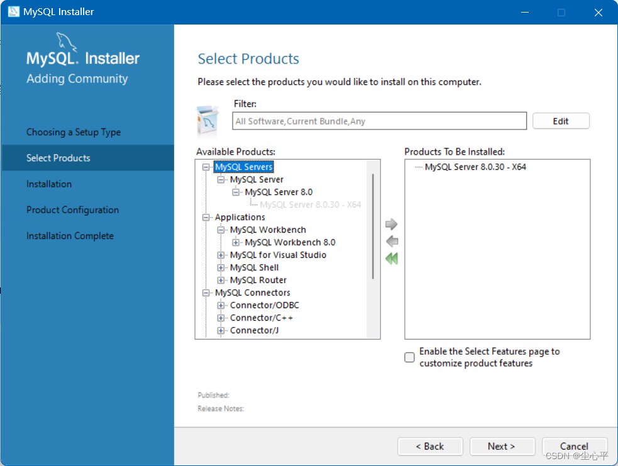Click the Cancel button

574,447
